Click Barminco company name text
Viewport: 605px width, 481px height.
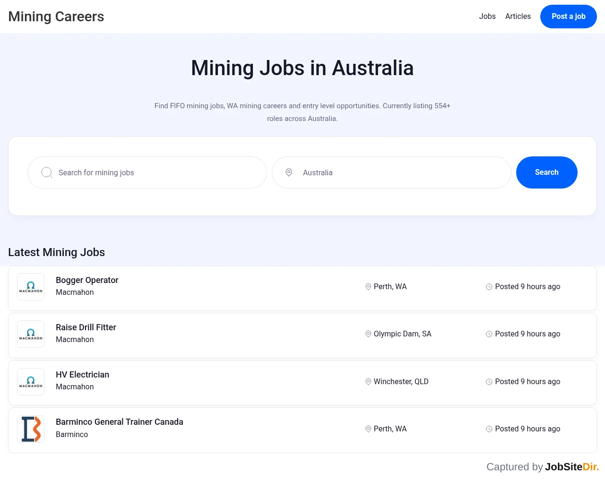click(x=72, y=435)
